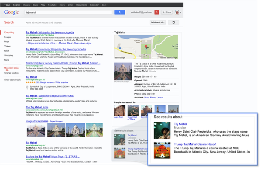Open the settings gear button
The height and width of the screenshot is (169, 261).
click(x=174, y=22)
